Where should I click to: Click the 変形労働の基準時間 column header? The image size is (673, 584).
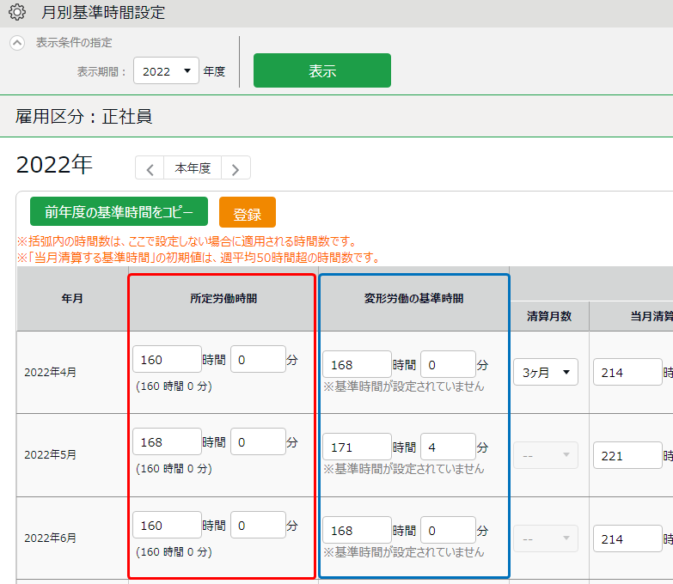(413, 298)
